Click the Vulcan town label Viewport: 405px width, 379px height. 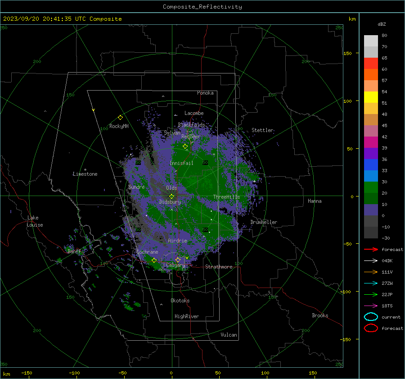pyautogui.click(x=229, y=335)
